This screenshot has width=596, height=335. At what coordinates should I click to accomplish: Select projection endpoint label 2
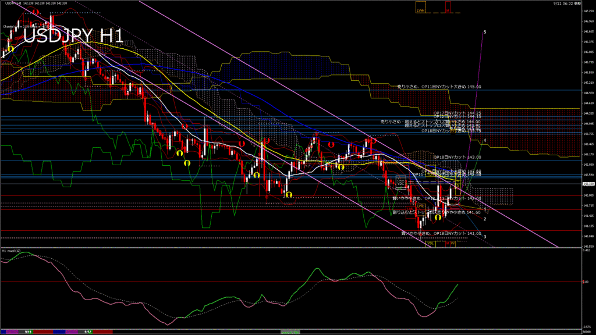click(485, 219)
